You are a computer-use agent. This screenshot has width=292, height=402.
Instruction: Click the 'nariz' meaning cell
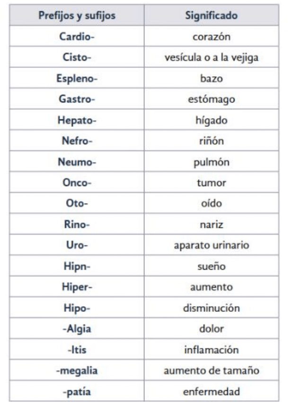pos(211,224)
